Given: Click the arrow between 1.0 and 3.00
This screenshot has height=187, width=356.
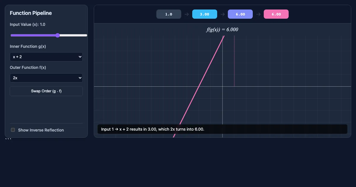Looking at the screenshot, I should coord(187,14).
